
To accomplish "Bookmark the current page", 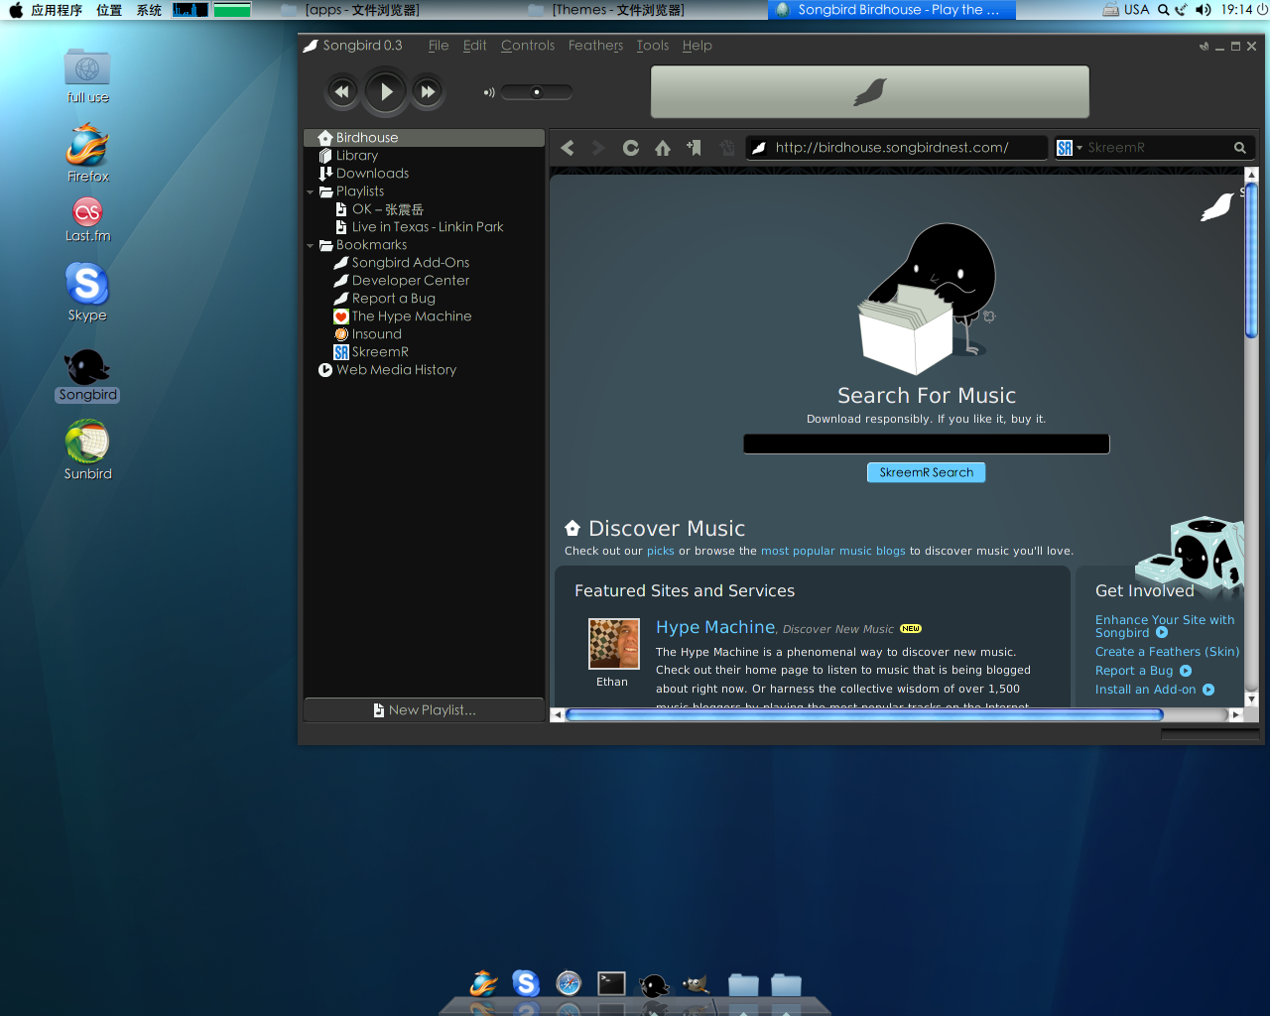I will [695, 148].
